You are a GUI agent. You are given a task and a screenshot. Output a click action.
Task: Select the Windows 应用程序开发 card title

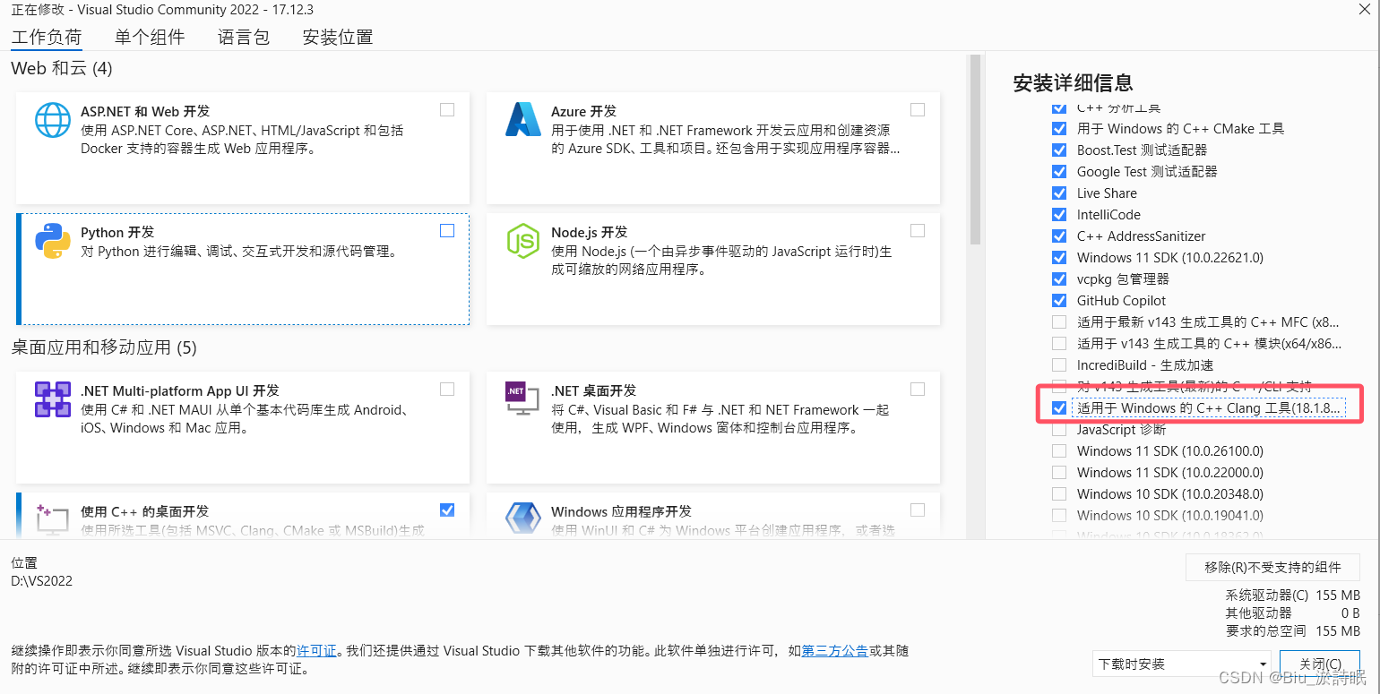pos(621,512)
